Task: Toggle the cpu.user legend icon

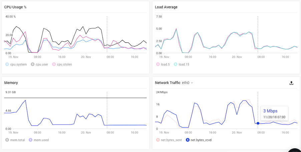Action: coord(33,64)
